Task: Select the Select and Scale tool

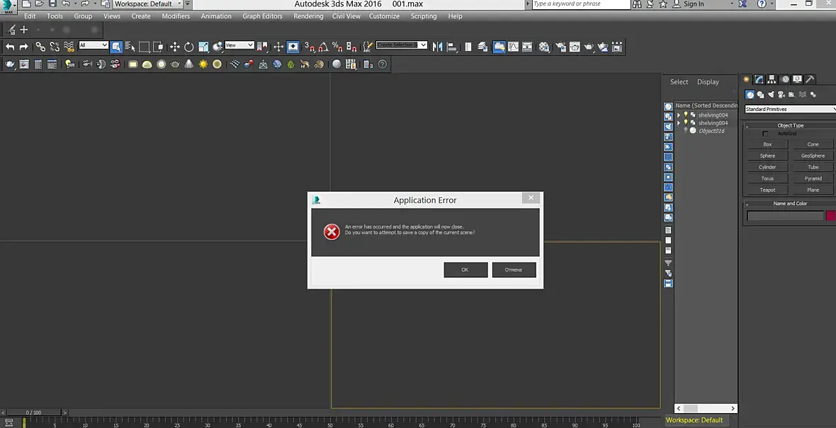Action: 203,47
